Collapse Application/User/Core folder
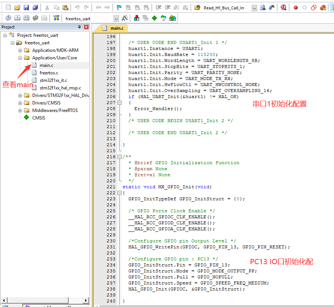Screen dimensions: 334x307 (x=20, y=58)
